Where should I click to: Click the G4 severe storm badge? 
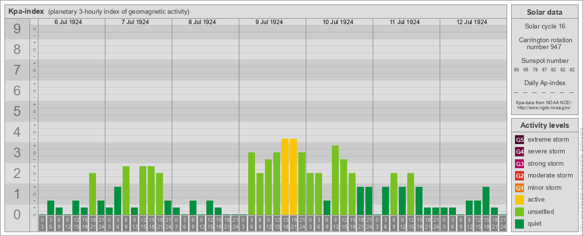tap(519, 152)
